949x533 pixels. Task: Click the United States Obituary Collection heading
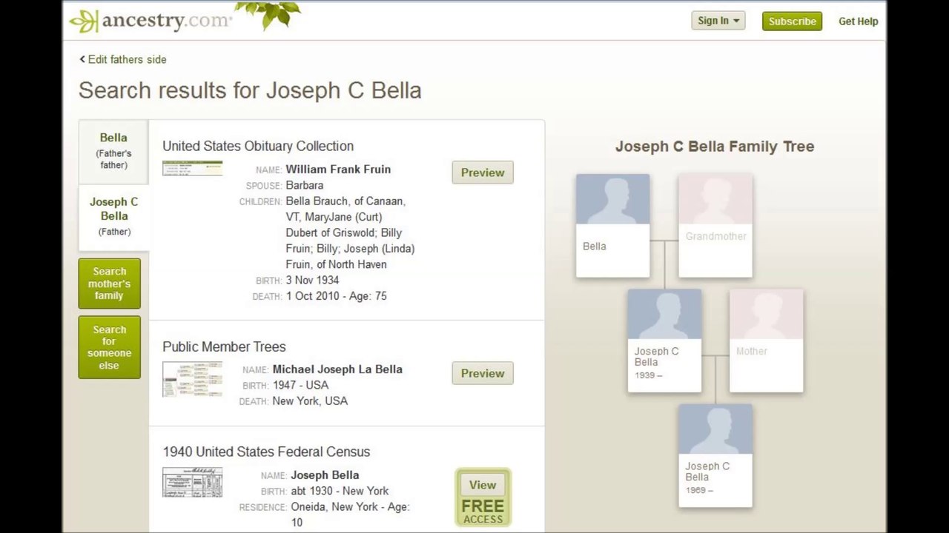(x=258, y=146)
